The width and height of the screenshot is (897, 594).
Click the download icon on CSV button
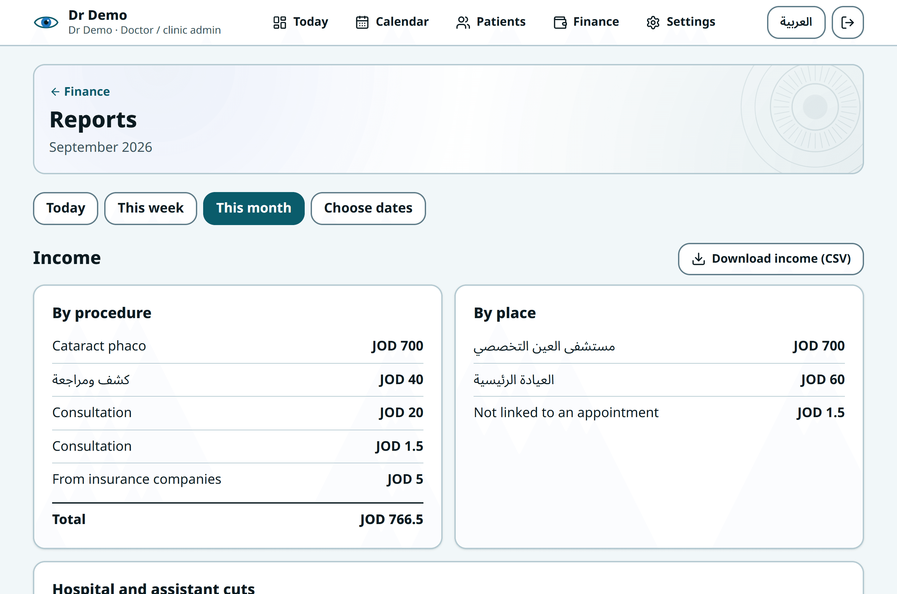pos(698,259)
